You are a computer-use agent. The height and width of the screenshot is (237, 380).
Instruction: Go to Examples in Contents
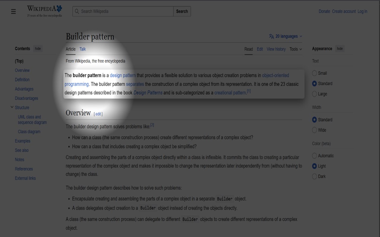click(x=23, y=141)
